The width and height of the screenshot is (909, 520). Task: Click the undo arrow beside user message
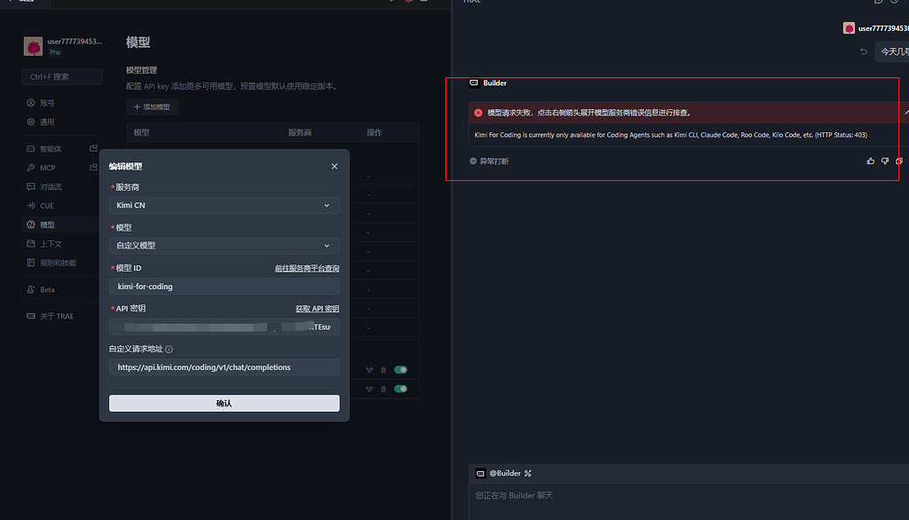pyautogui.click(x=864, y=51)
